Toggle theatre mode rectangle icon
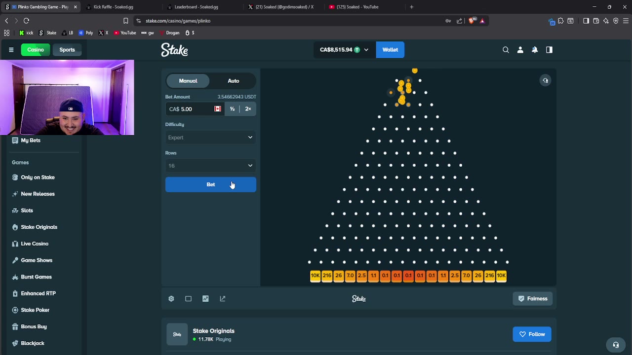 188,299
